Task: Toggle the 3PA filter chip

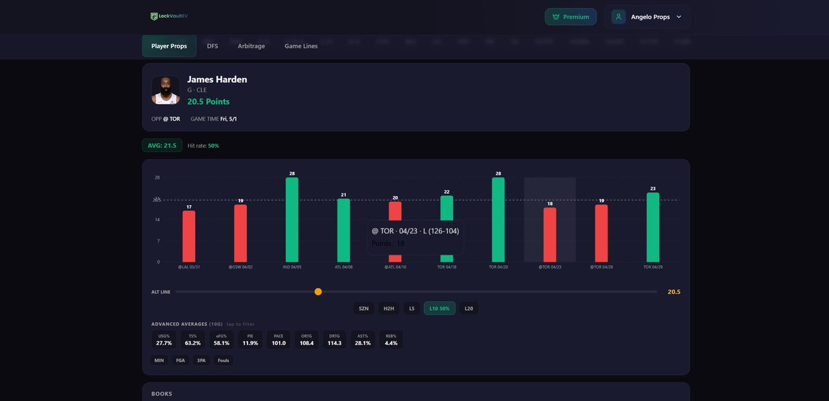Action: tap(201, 360)
